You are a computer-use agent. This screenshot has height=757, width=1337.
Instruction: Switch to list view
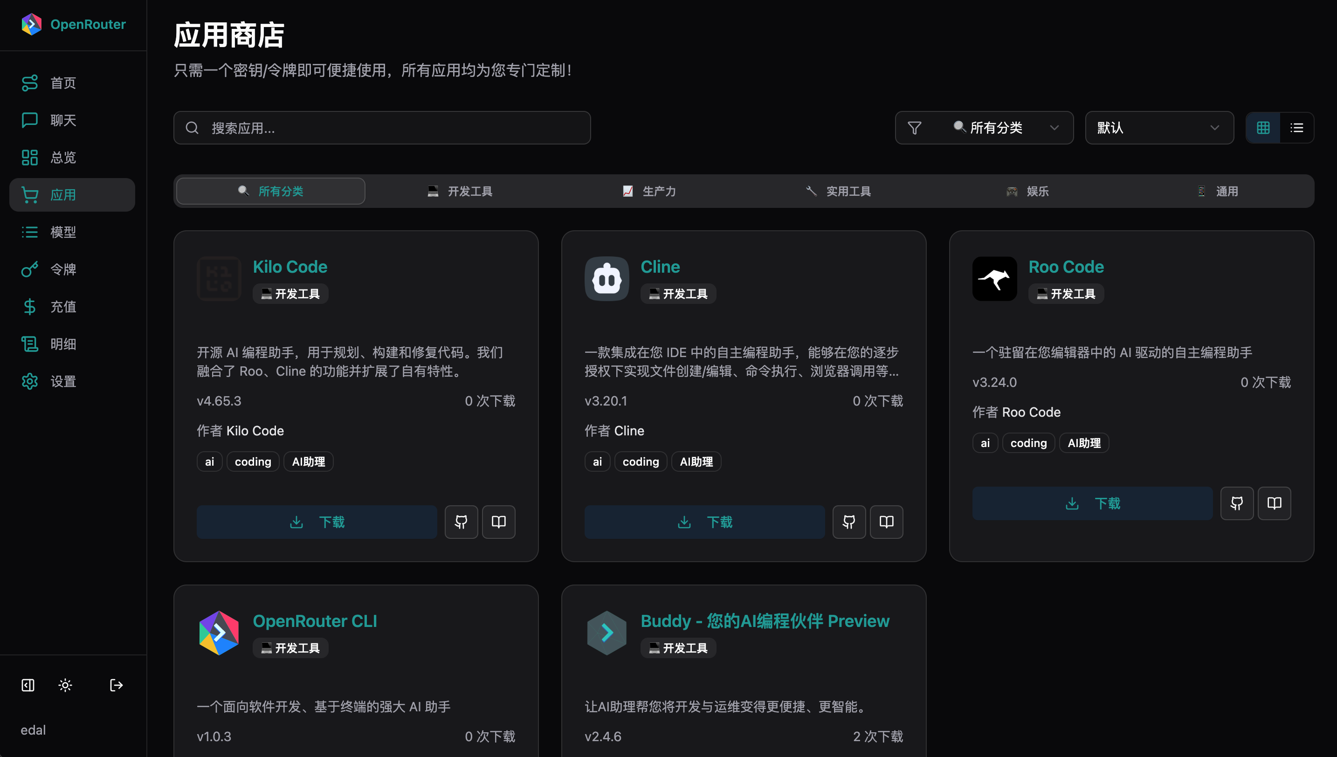coord(1296,128)
